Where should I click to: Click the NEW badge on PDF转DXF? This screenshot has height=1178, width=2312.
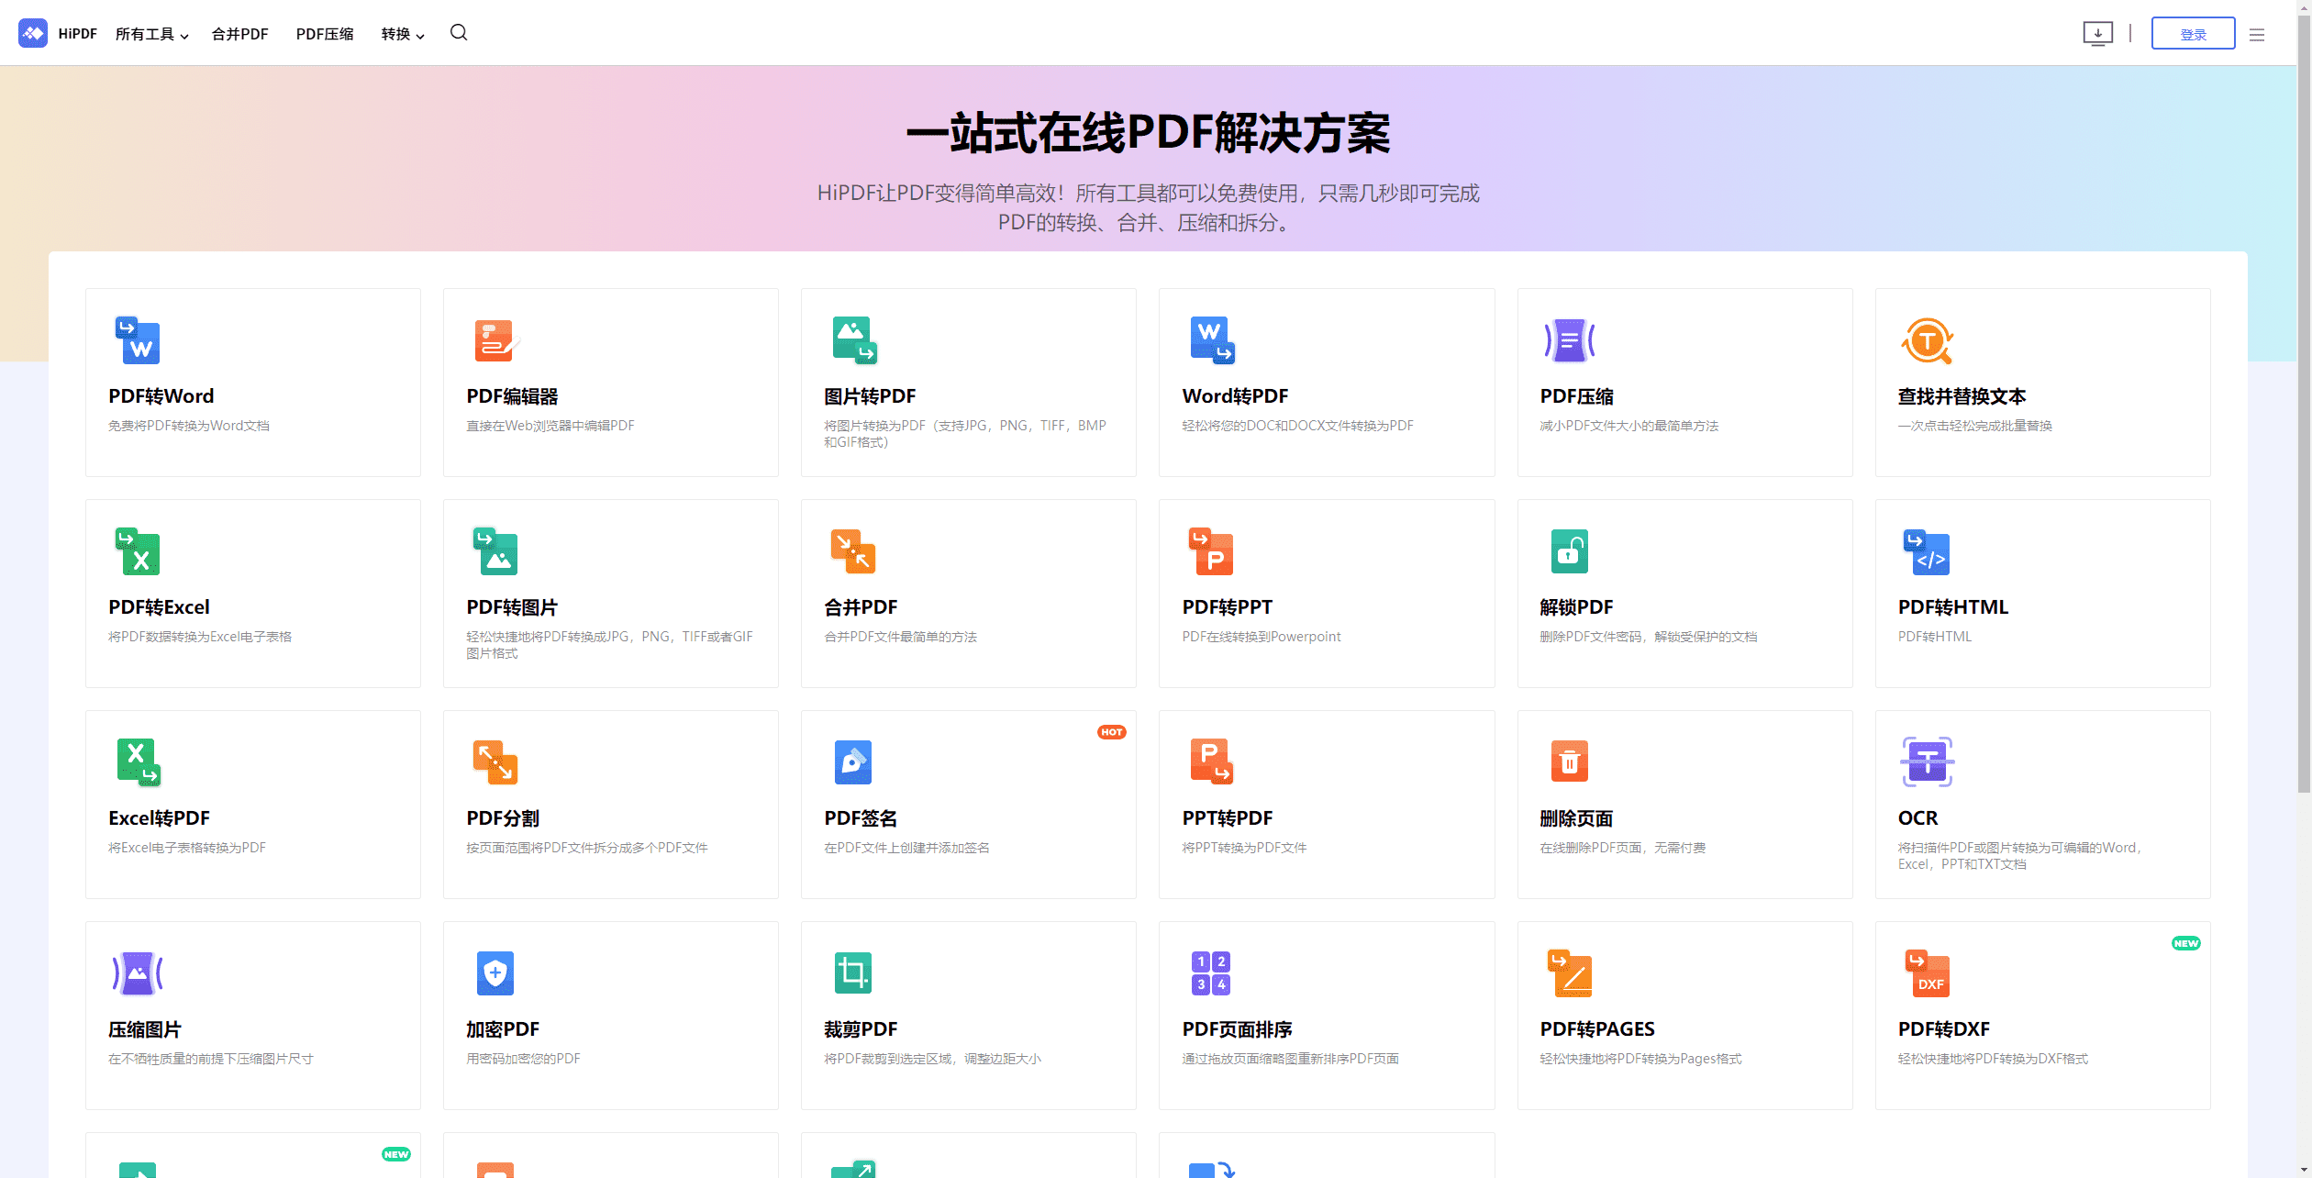tap(2185, 943)
